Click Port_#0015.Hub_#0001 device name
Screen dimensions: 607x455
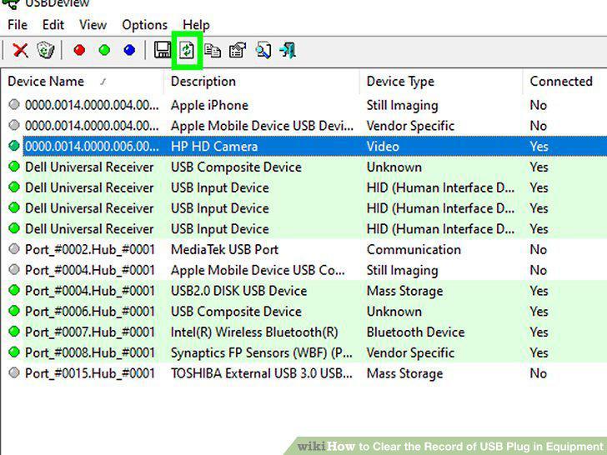[x=90, y=373]
